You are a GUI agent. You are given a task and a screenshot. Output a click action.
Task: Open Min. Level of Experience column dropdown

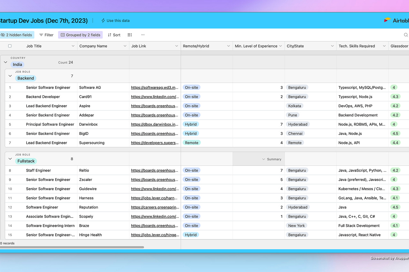click(281, 46)
